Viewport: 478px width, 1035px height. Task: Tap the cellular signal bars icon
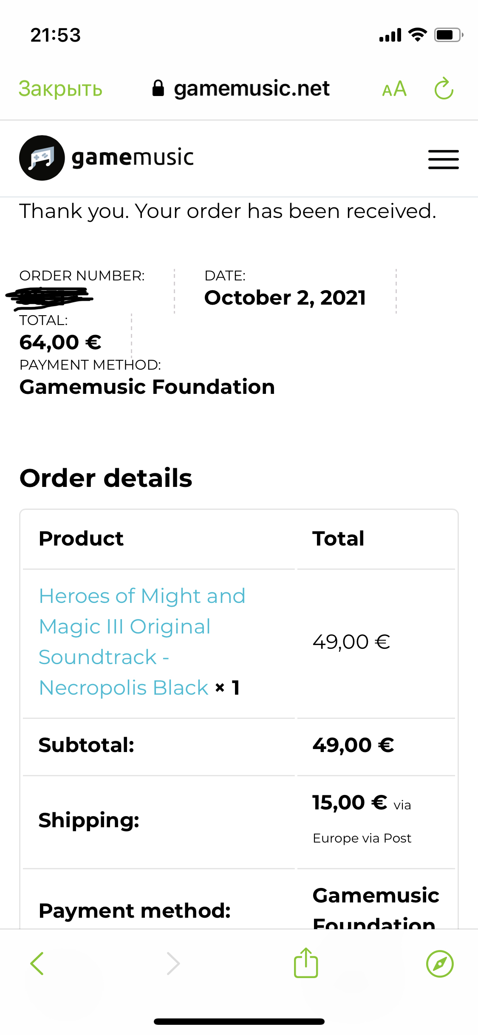coord(390,35)
